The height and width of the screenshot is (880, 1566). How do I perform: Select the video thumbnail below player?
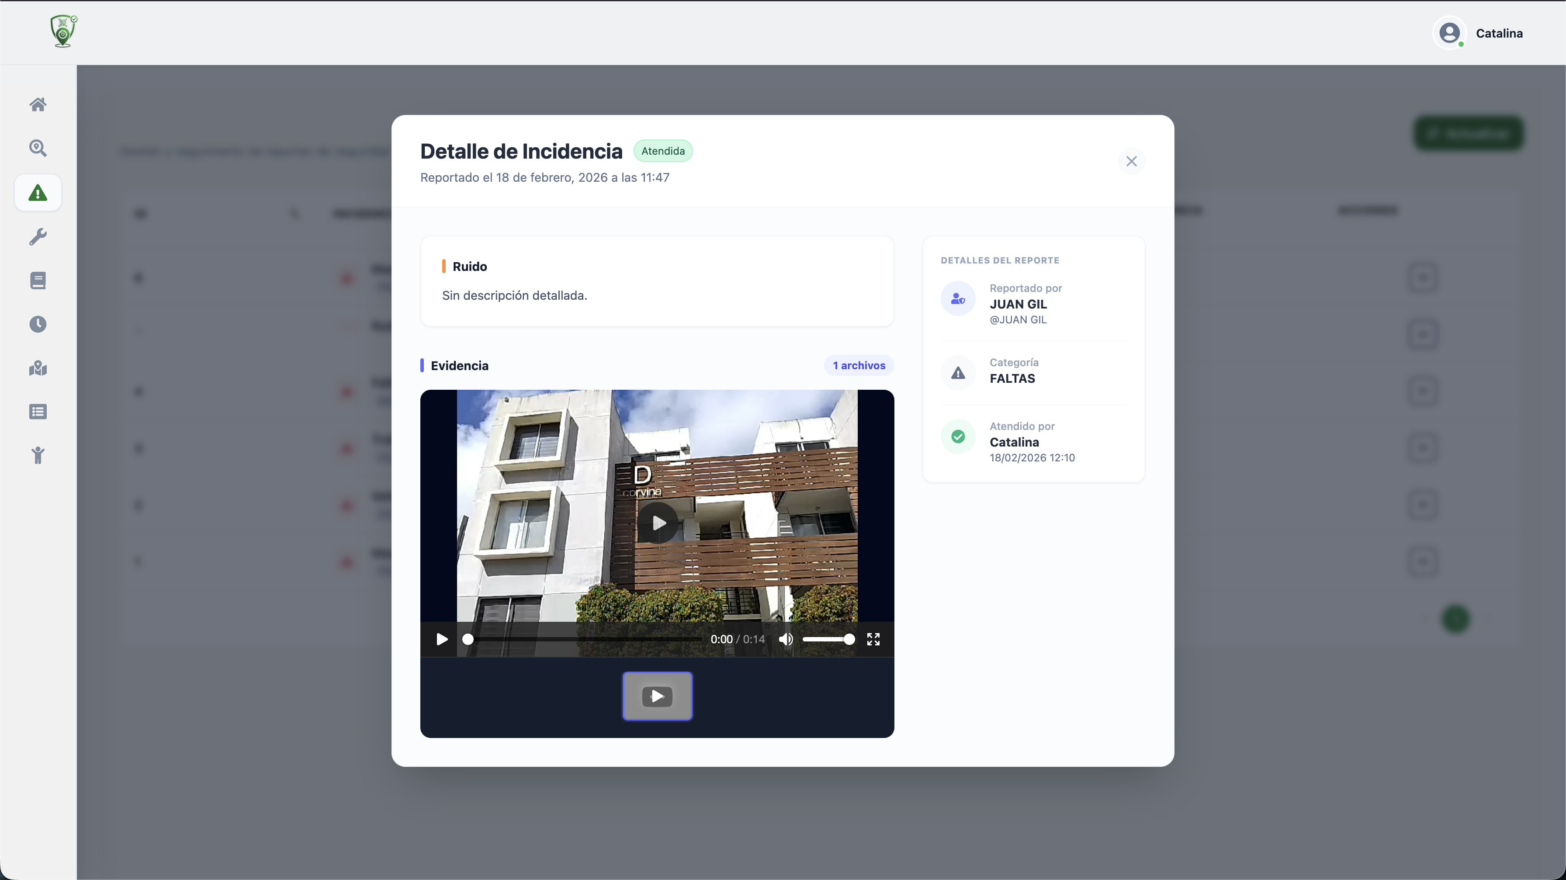tap(657, 696)
